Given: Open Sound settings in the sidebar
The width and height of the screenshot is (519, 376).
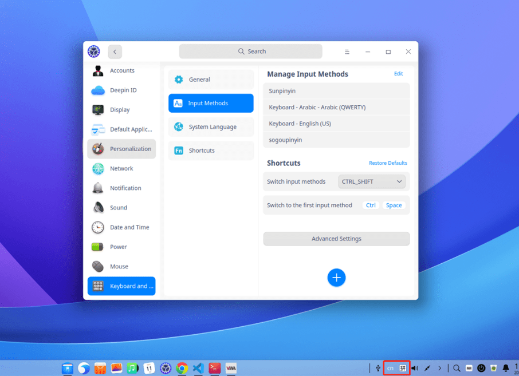Looking at the screenshot, I should click(x=121, y=207).
